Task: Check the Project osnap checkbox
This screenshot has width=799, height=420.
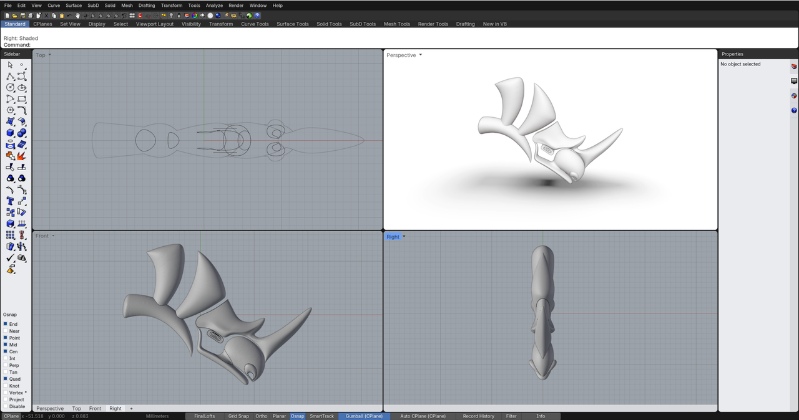Action: pos(6,399)
